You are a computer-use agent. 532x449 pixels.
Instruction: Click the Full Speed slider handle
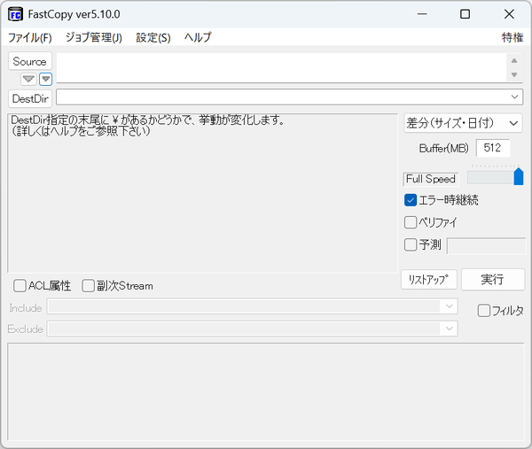point(519,176)
